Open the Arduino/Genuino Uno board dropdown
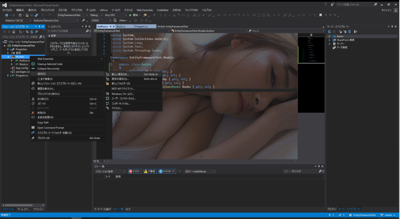The image size is (401, 219). click(x=56, y=20)
